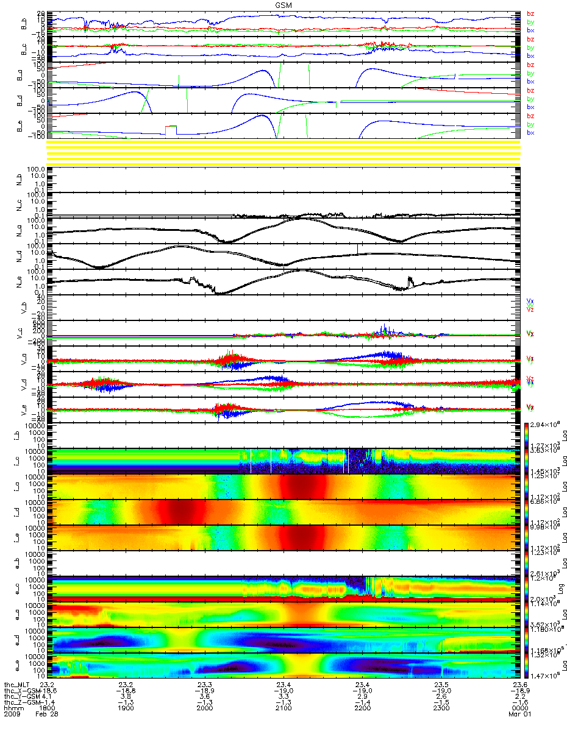Select the B_b magnetic field panel
The image size is (567, 731).
pos(283,23)
